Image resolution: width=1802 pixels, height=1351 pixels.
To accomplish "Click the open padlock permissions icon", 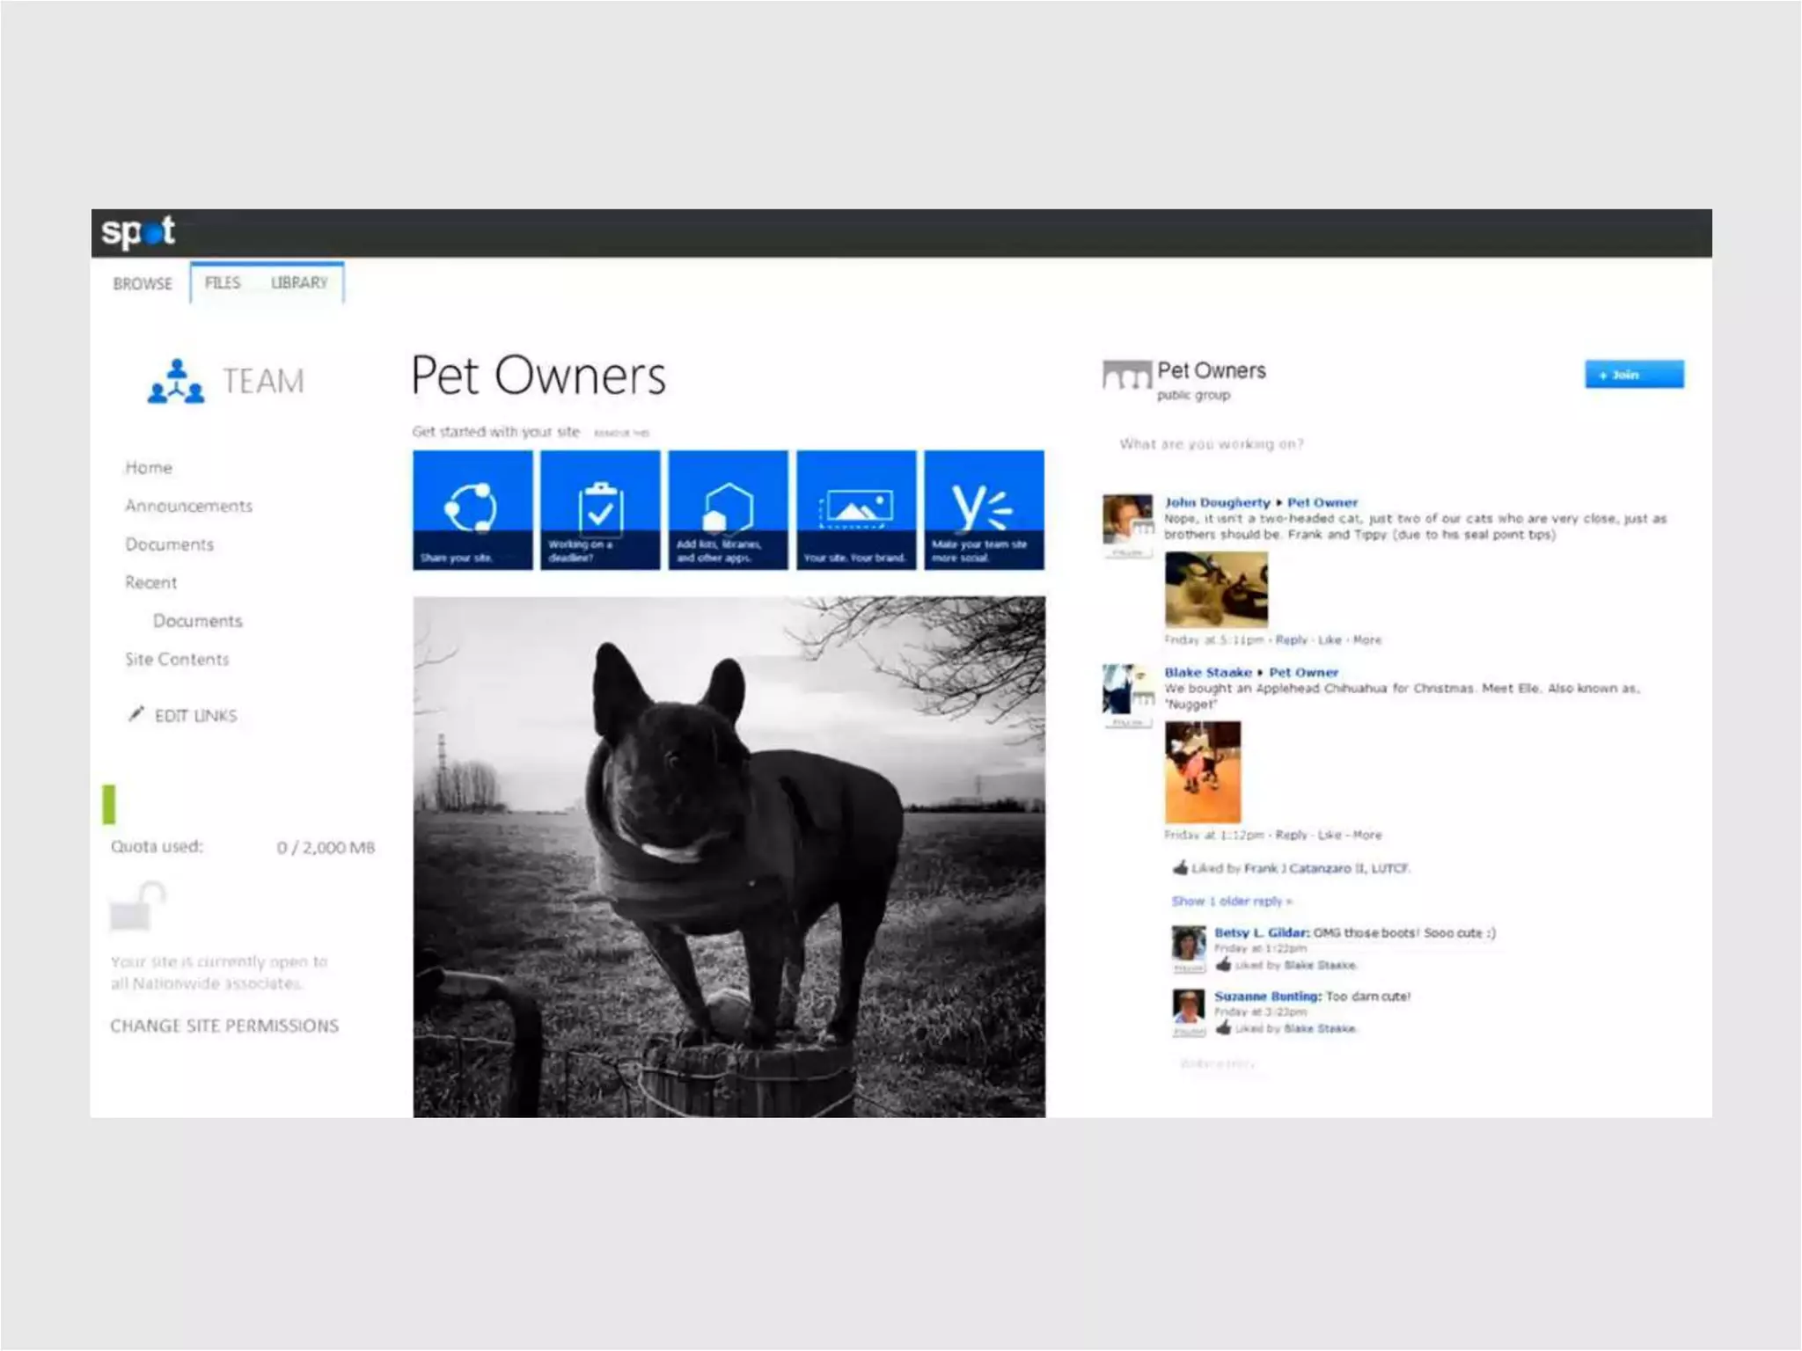I will (x=137, y=906).
